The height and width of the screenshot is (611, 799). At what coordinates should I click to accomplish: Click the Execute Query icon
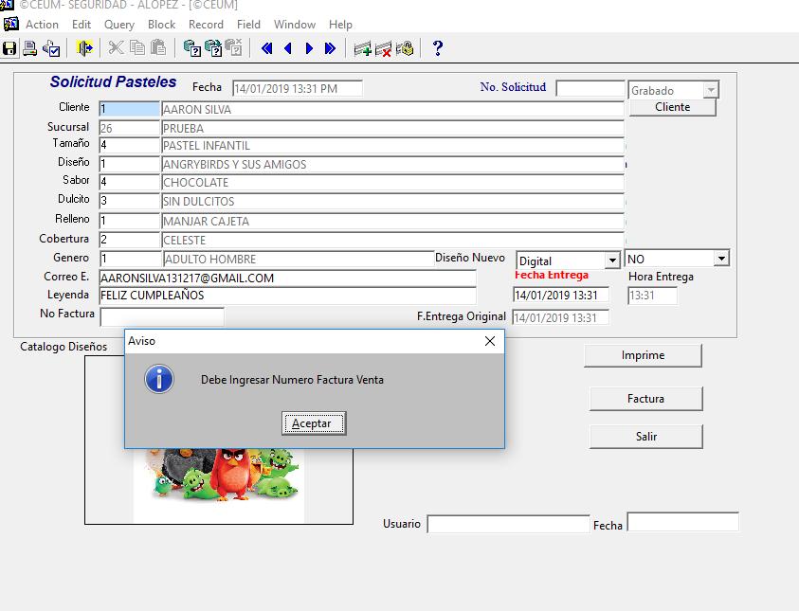(x=213, y=48)
